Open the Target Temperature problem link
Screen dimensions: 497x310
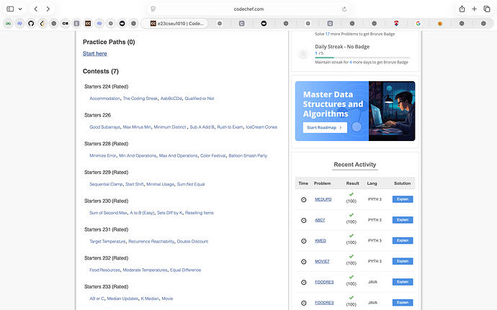pyautogui.click(x=107, y=241)
